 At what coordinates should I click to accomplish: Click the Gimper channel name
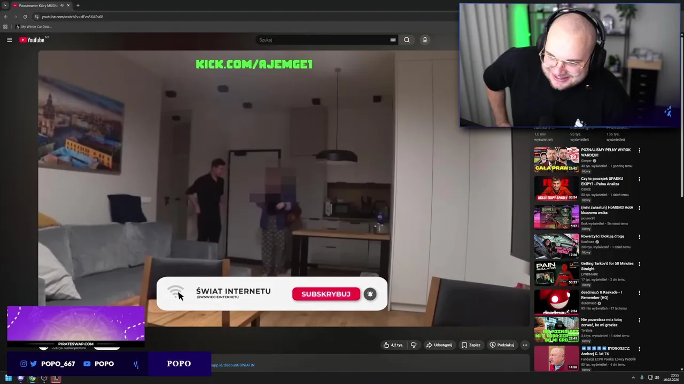(586, 161)
